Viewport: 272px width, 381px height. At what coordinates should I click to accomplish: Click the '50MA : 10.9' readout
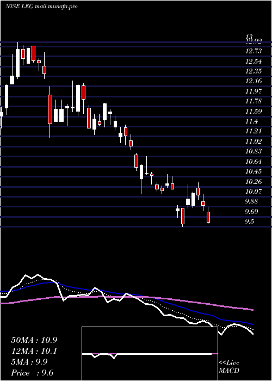click(34, 340)
